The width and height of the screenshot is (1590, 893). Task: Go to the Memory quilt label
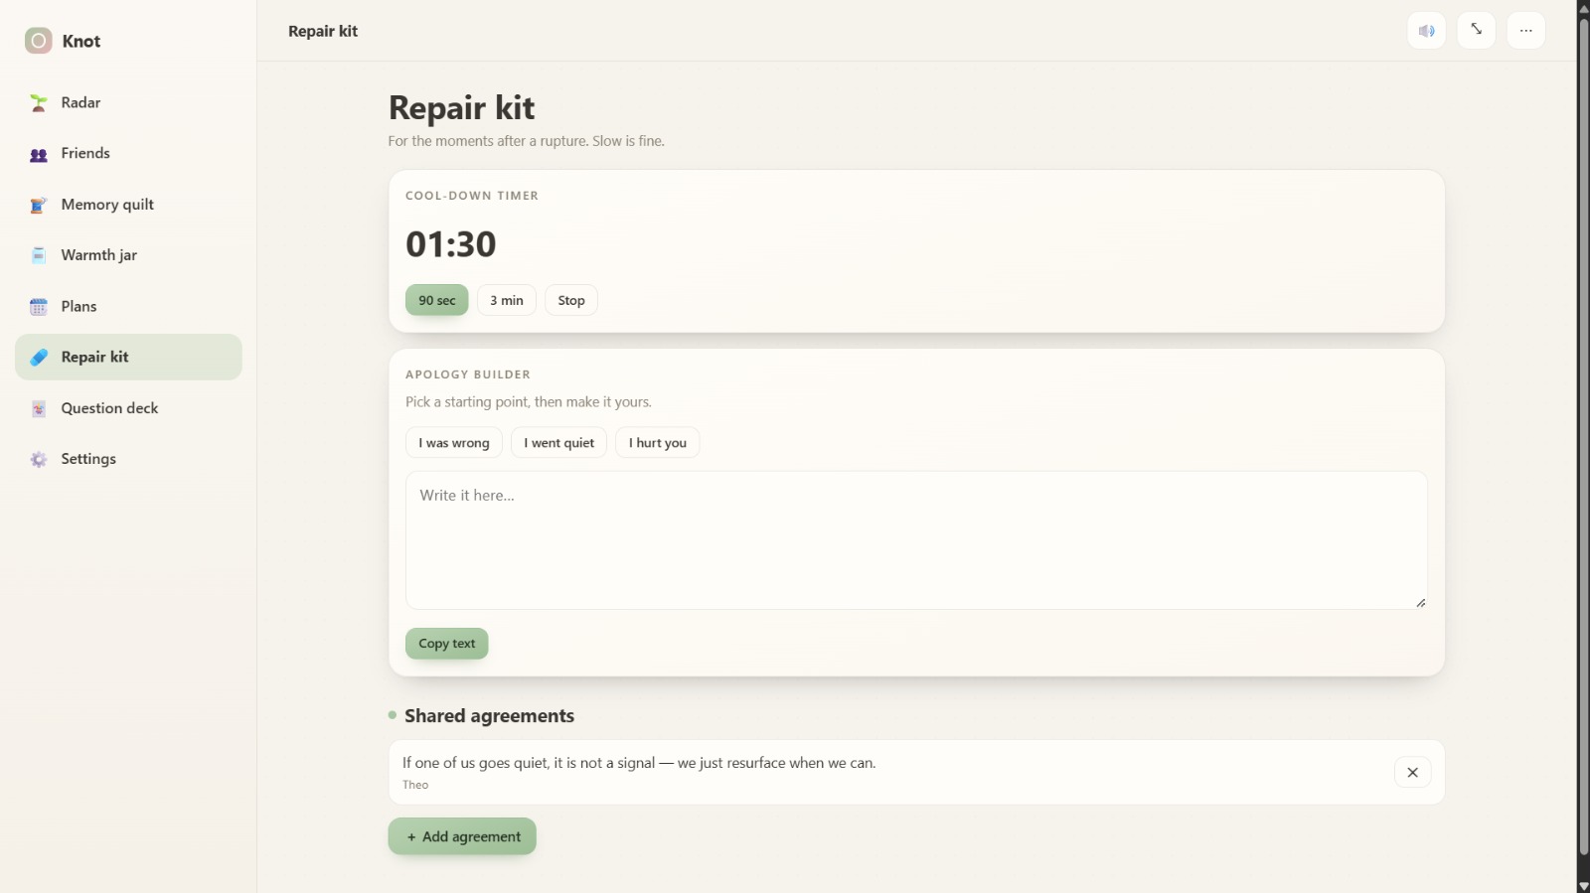(107, 205)
